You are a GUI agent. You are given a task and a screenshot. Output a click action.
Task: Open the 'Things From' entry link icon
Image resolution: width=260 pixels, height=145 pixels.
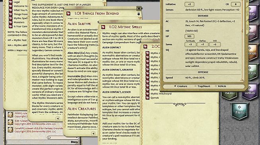click(x=10, y=14)
